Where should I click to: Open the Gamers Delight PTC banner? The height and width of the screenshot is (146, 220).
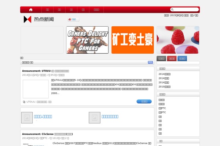[87, 40]
